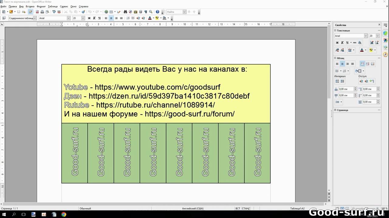389x218 pixels.
Task: Click the Zoom magnifier toolbar icon
Action: (150, 12)
